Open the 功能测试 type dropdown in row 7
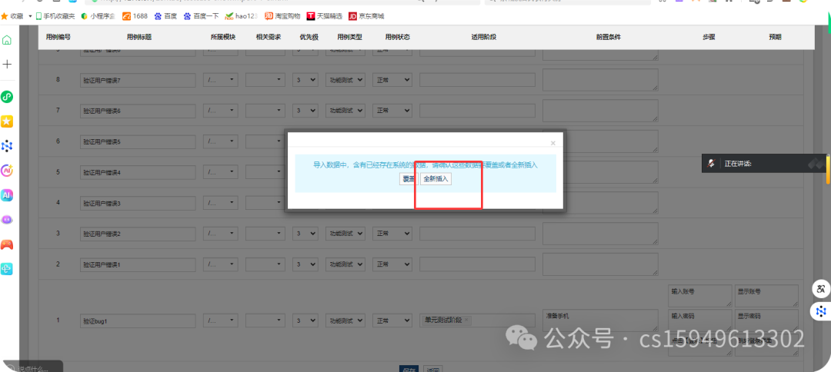Screen dimensions: 831x372 tap(345, 111)
